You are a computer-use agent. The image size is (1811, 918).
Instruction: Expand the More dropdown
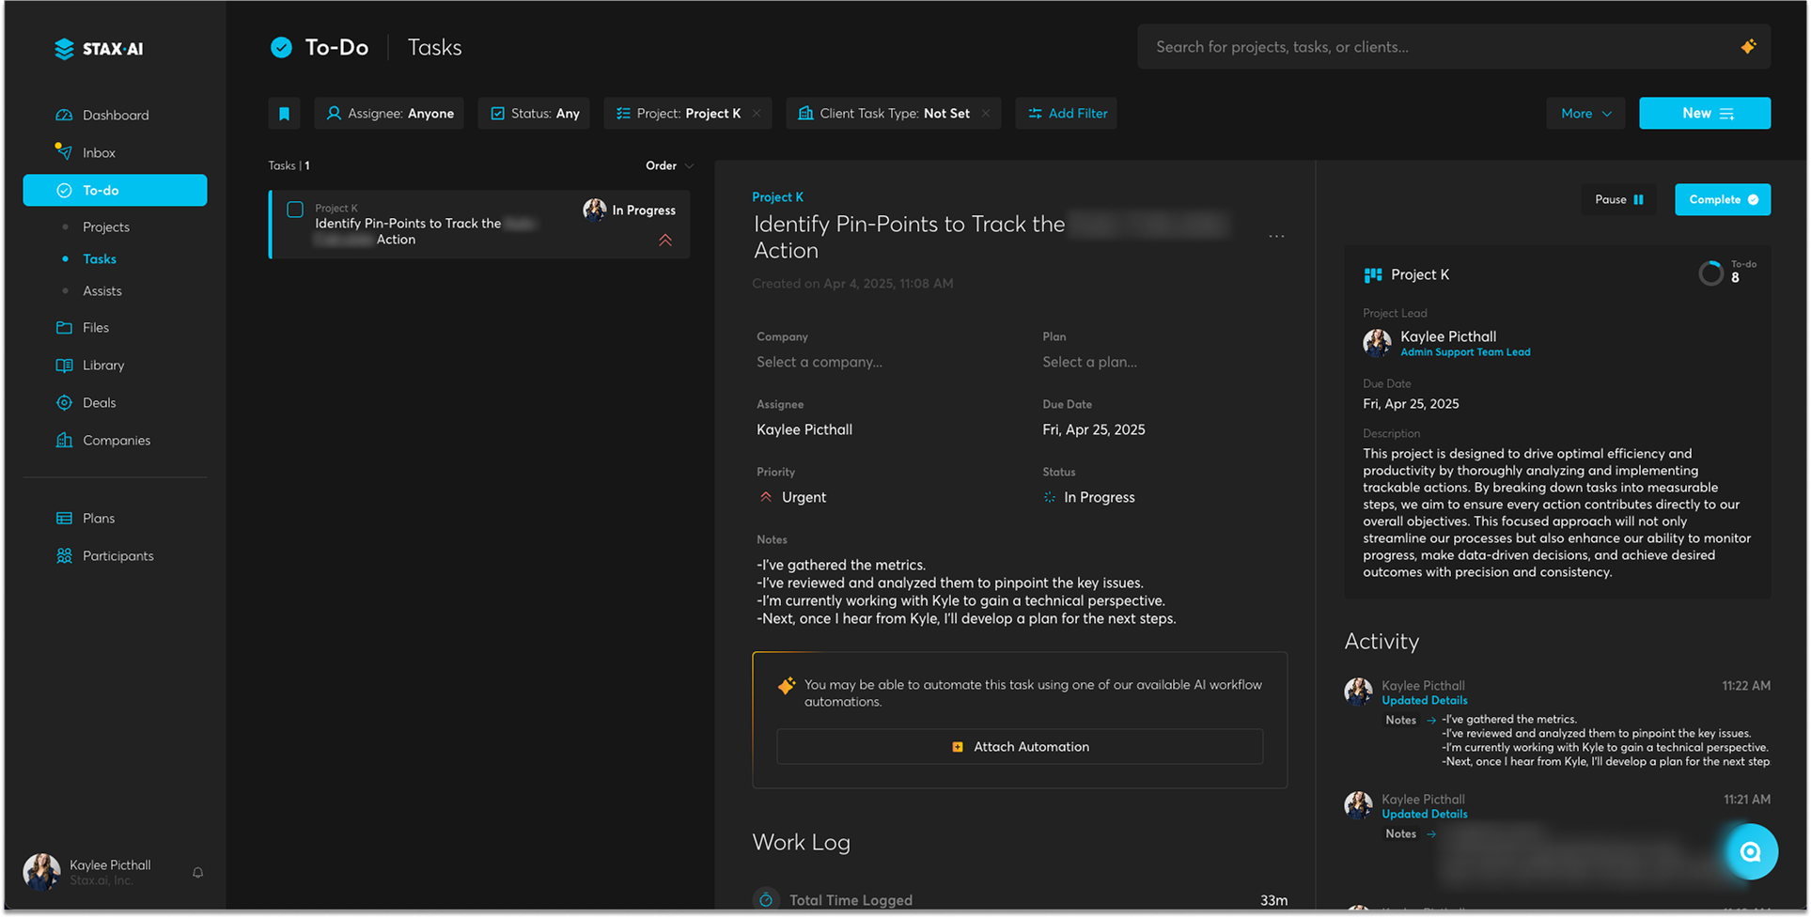coord(1585,114)
